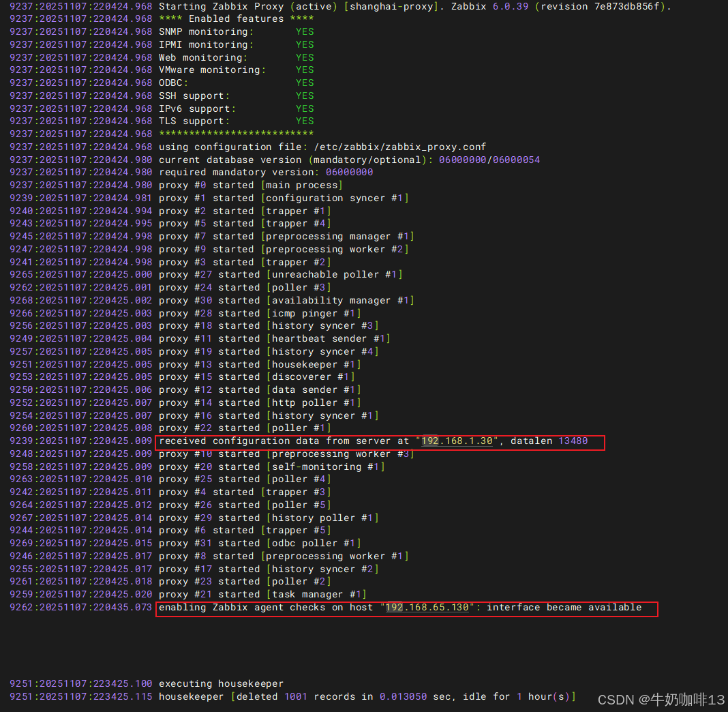Image resolution: width=728 pixels, height=712 pixels.
Task: Click the 'trapper #5' started line
Action: tap(170, 530)
